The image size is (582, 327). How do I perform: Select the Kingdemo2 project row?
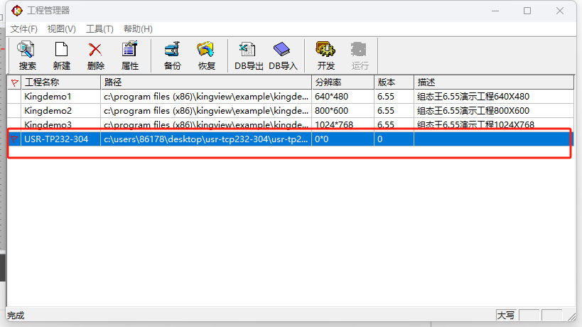click(291, 111)
